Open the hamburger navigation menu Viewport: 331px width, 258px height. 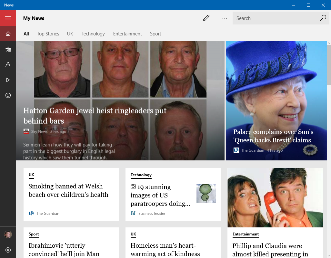[8, 18]
